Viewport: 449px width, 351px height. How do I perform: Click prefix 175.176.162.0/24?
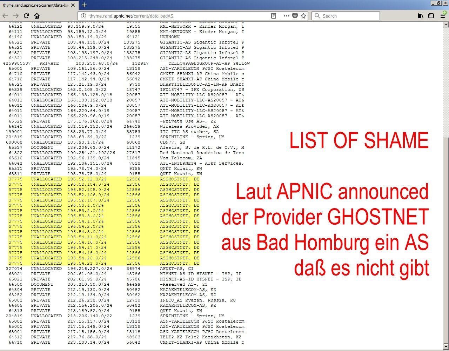(x=90, y=121)
